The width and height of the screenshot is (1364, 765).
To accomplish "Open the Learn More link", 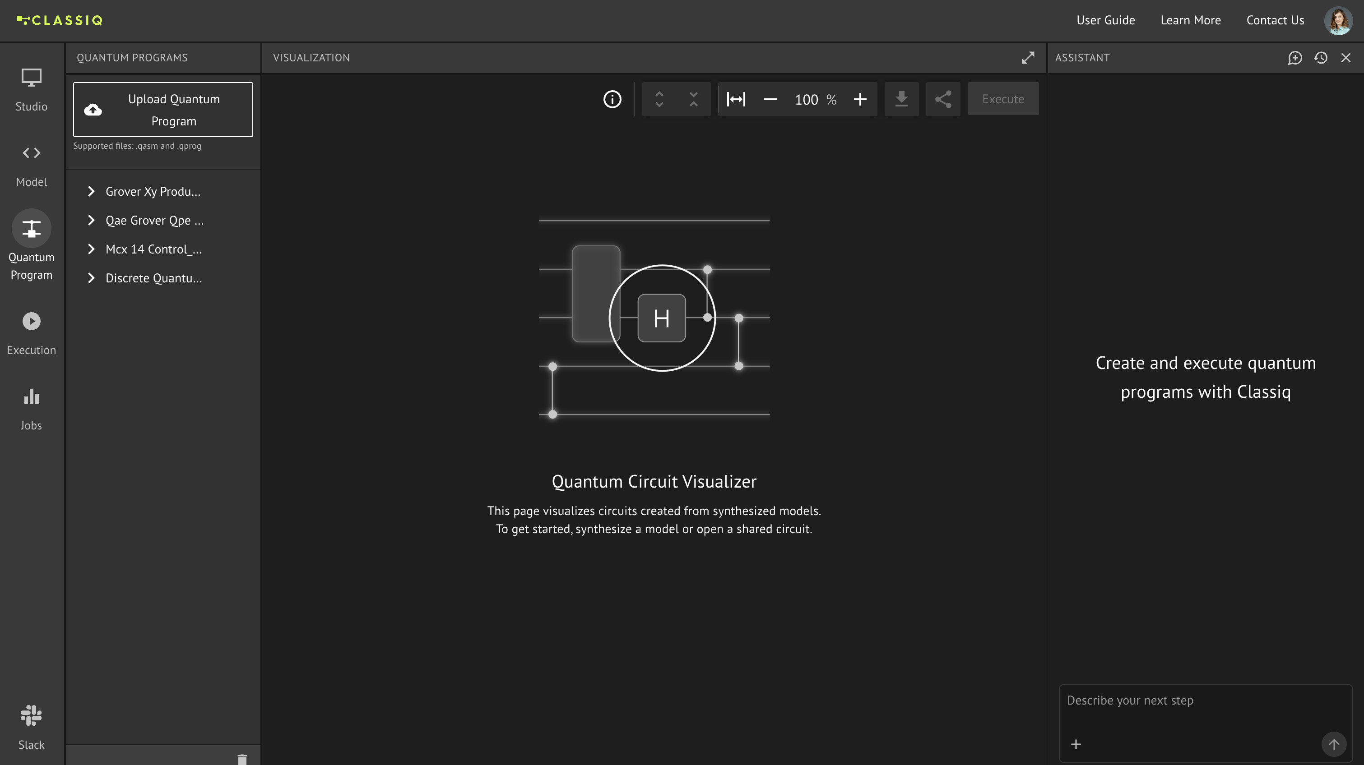I will (1190, 20).
